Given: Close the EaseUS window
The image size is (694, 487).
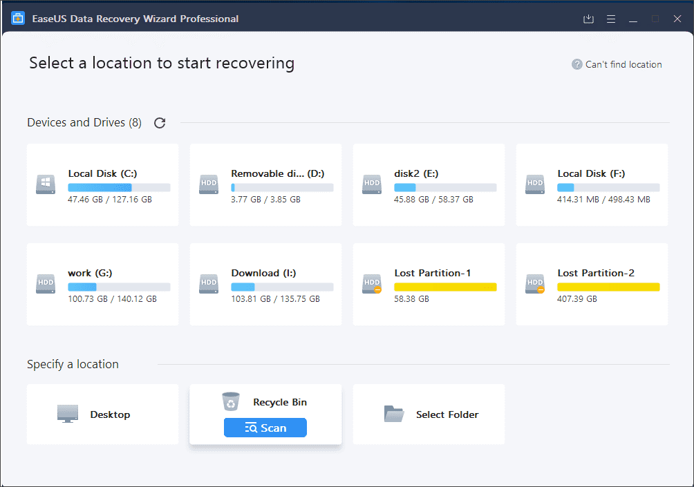Looking at the screenshot, I should click(677, 19).
